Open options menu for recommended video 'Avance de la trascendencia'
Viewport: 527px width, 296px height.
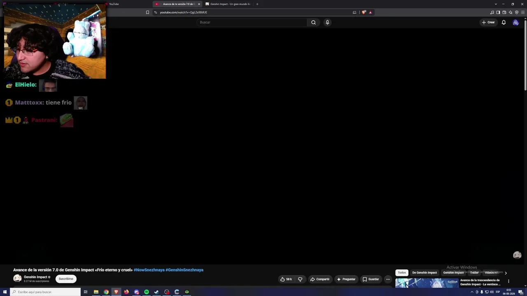pyautogui.click(x=508, y=282)
